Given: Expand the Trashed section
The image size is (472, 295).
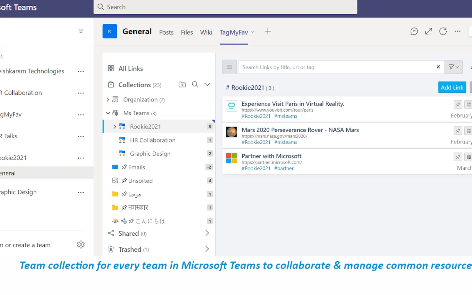Looking at the screenshot, I should (207, 249).
